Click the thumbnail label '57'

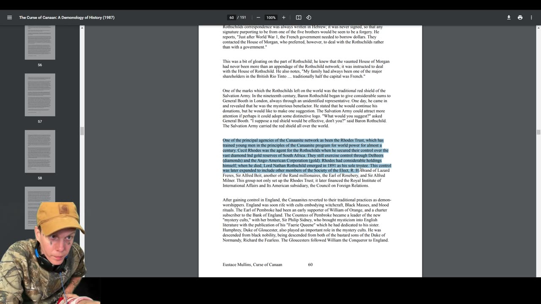point(40,122)
